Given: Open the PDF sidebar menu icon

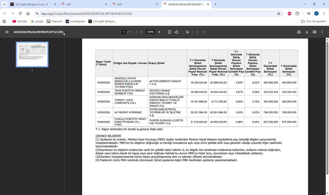Looking at the screenshot, I should [x=7, y=32].
